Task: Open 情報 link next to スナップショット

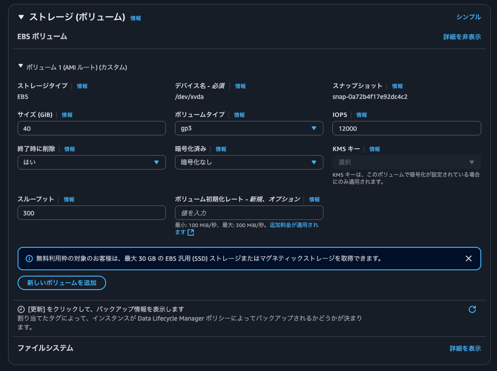Action: click(397, 86)
